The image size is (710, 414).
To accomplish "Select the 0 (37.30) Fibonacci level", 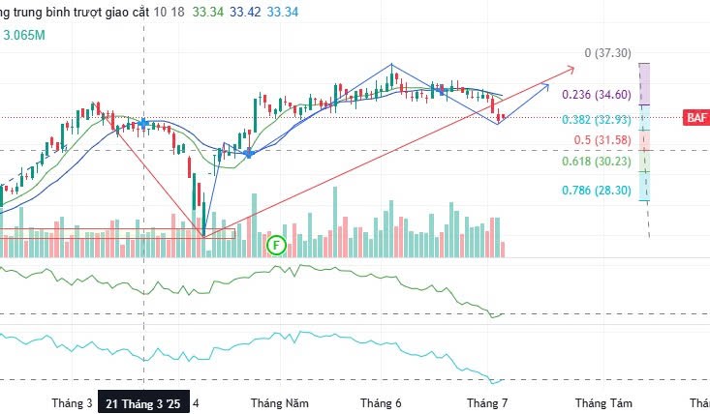I will click(x=607, y=53).
